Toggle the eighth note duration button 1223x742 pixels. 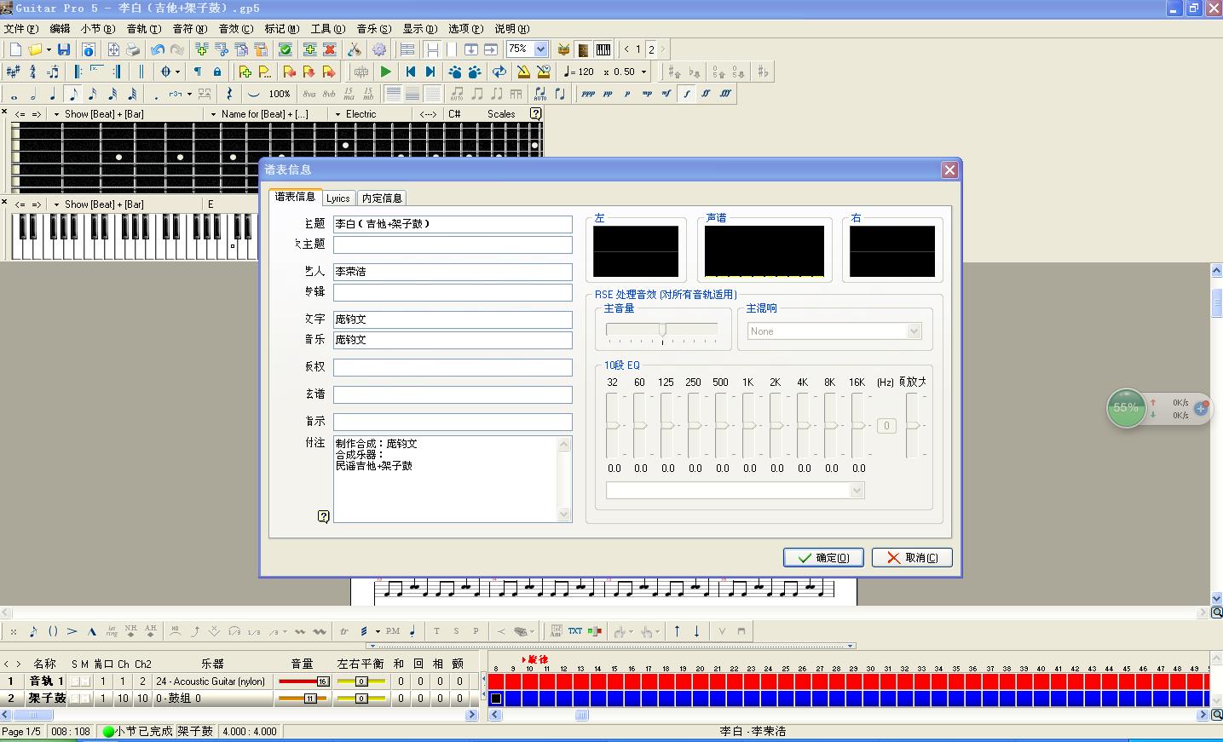coord(73,94)
